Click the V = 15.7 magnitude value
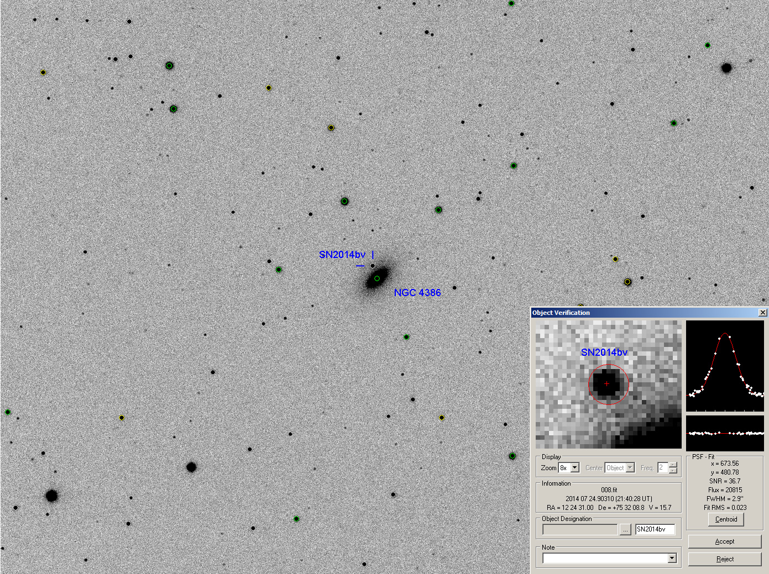The image size is (769, 574). point(660,508)
